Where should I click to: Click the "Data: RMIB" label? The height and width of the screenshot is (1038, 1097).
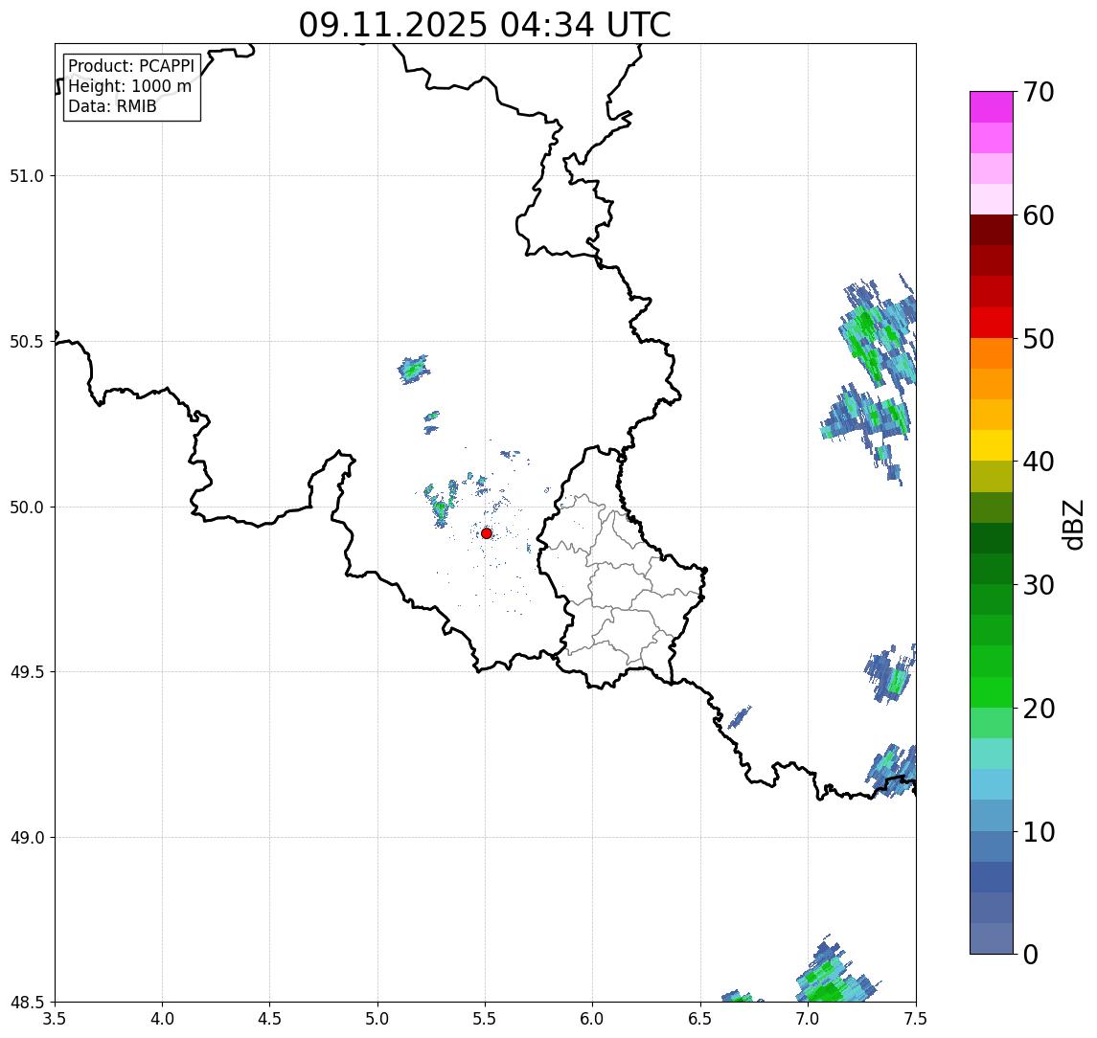pyautogui.click(x=112, y=106)
